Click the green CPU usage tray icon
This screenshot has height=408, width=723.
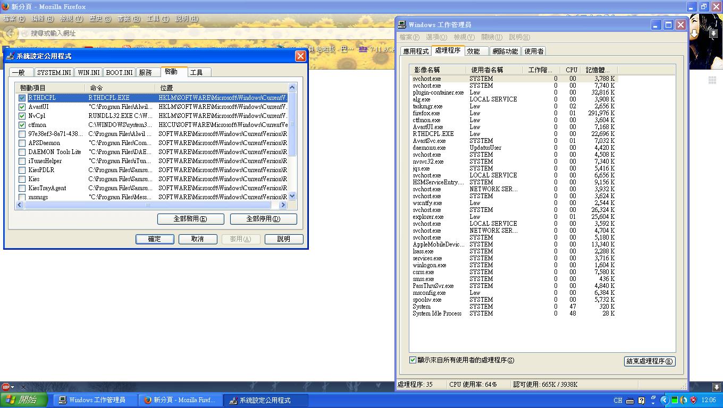675,400
